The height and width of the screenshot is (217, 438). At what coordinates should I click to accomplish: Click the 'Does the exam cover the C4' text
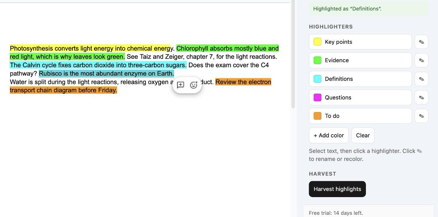[229, 65]
